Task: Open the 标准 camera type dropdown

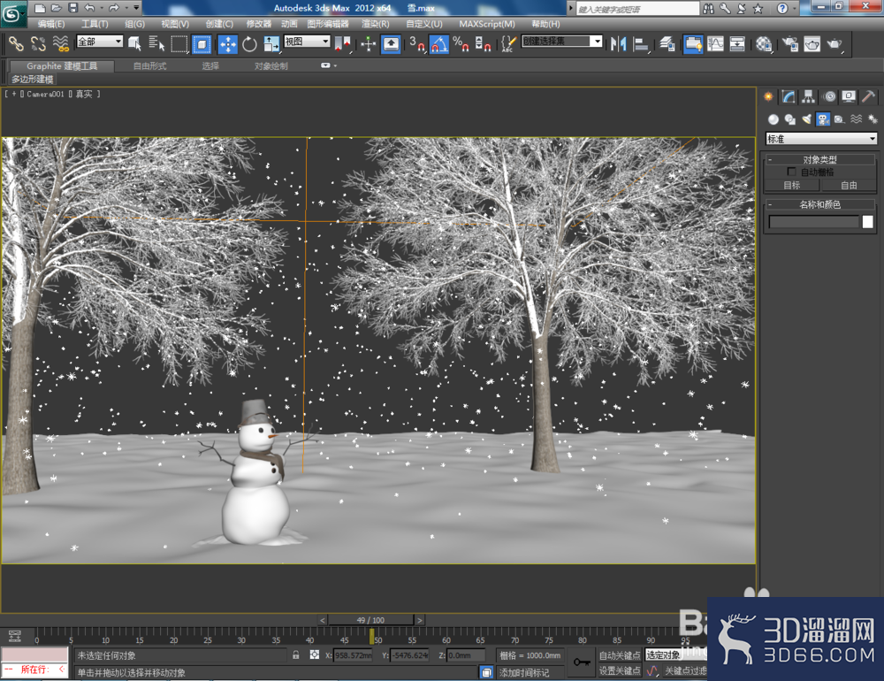Action: (x=821, y=139)
